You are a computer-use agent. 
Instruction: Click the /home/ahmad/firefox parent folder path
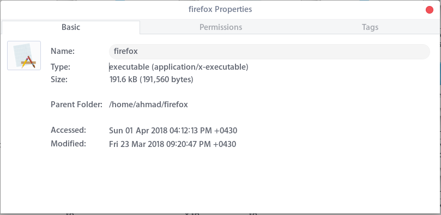(x=148, y=105)
